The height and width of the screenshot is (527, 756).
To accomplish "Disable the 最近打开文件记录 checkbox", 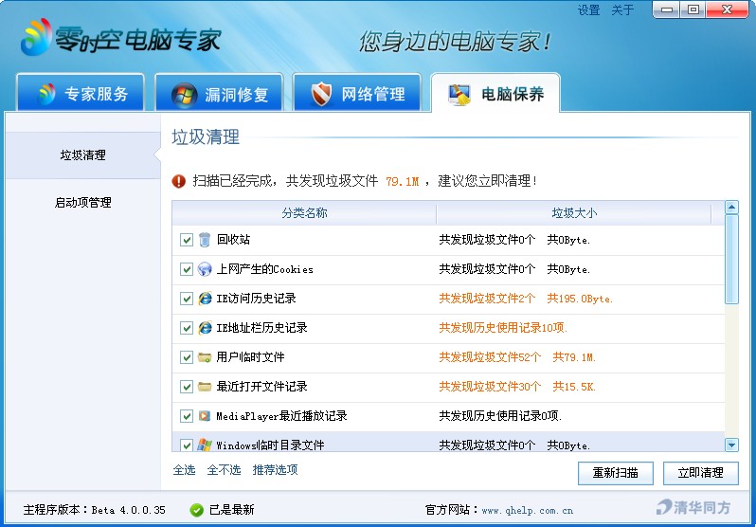I will 186,387.
